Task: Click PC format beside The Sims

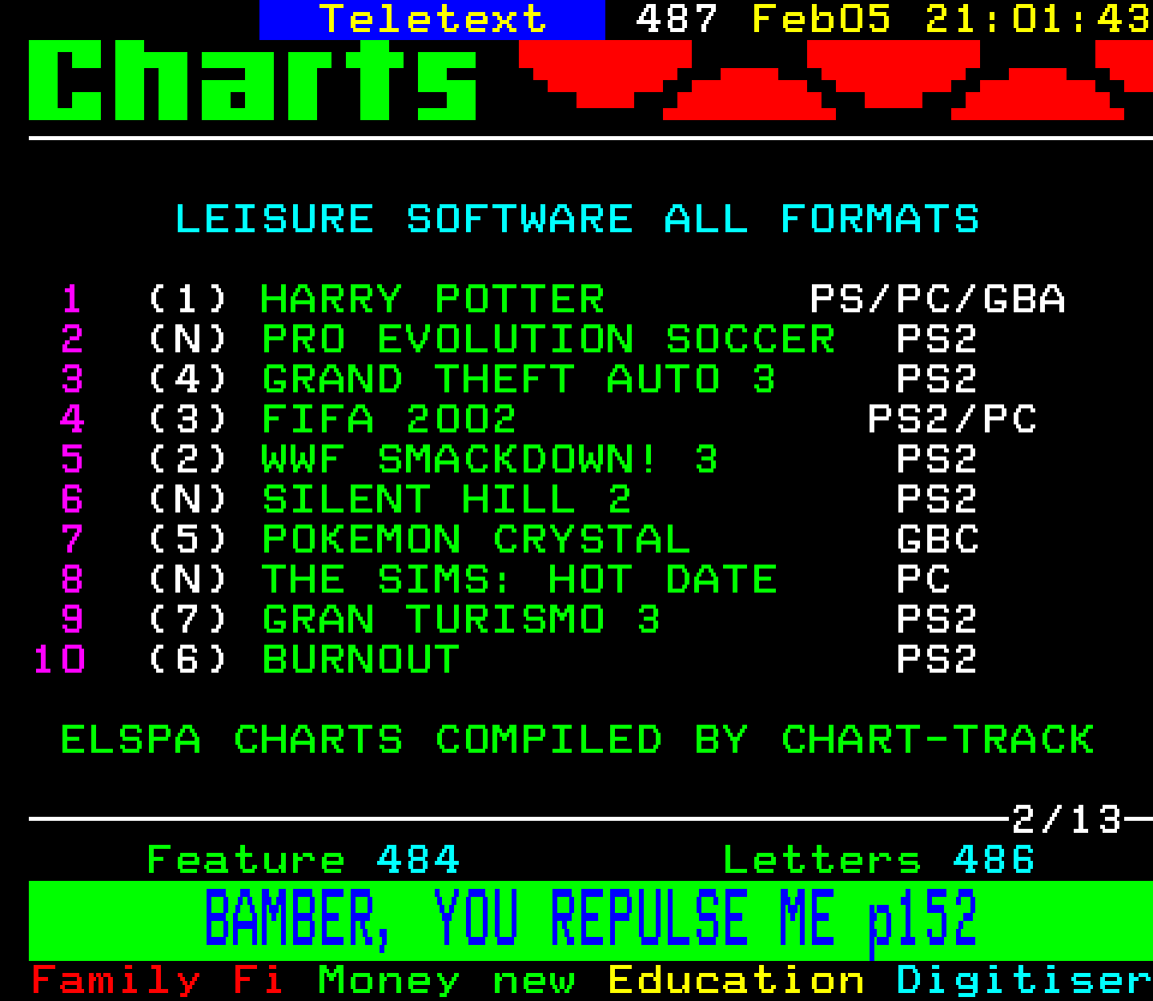Action: pos(923,580)
